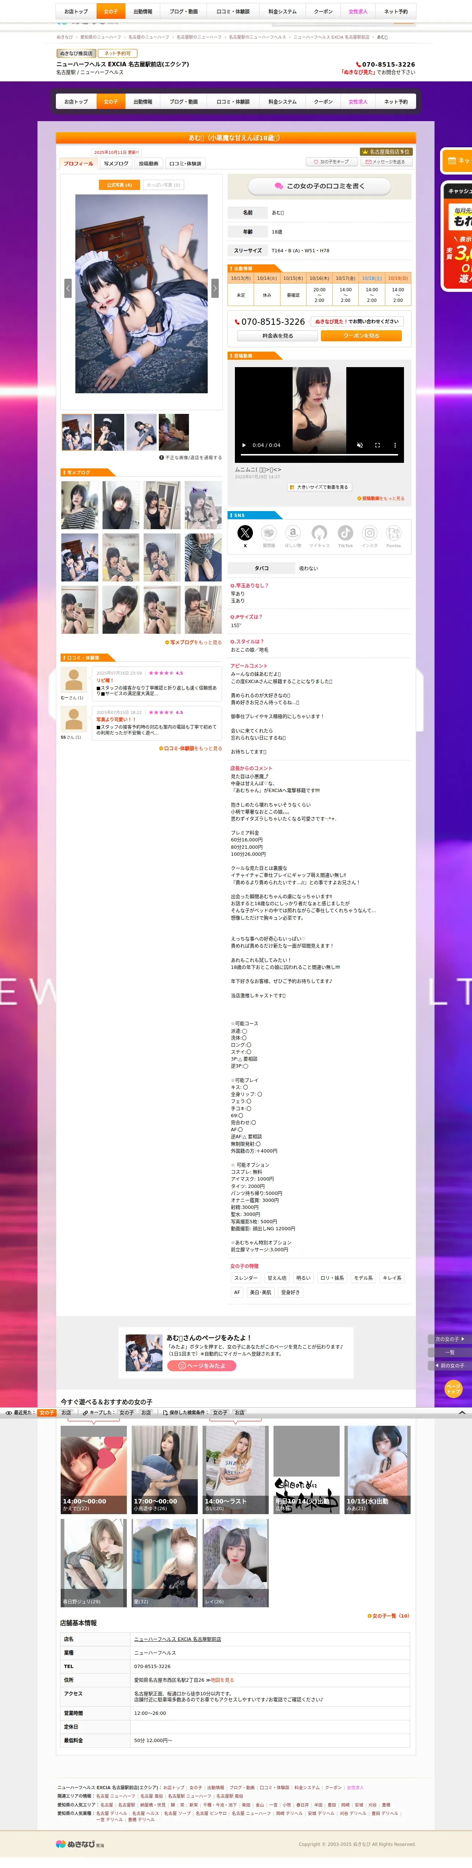
Task: Click the 女の子をキープ heart button
Action: click(332, 162)
